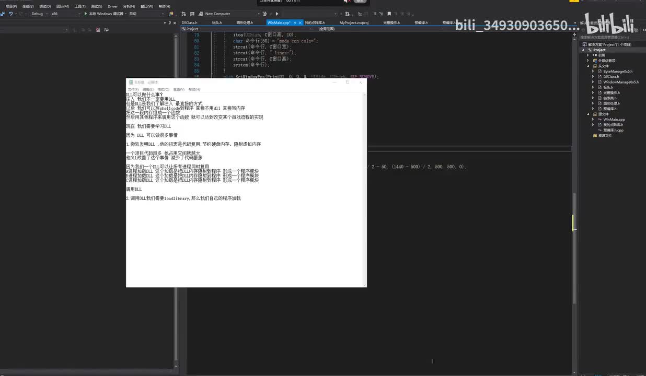Select 图形处理.h in the Solution Explorer tree
The height and width of the screenshot is (376, 646).
612,103
